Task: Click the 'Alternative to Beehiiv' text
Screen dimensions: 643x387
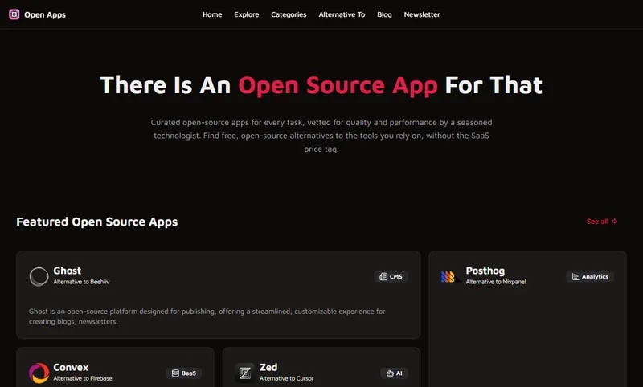Action: pyautogui.click(x=81, y=282)
